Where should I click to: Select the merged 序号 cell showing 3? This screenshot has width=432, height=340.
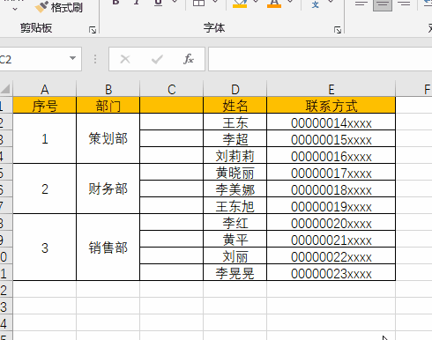pyautogui.click(x=45, y=248)
